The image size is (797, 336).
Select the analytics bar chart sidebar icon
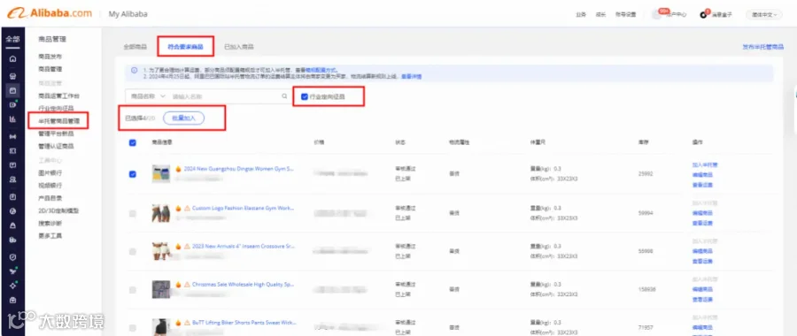tap(12, 119)
